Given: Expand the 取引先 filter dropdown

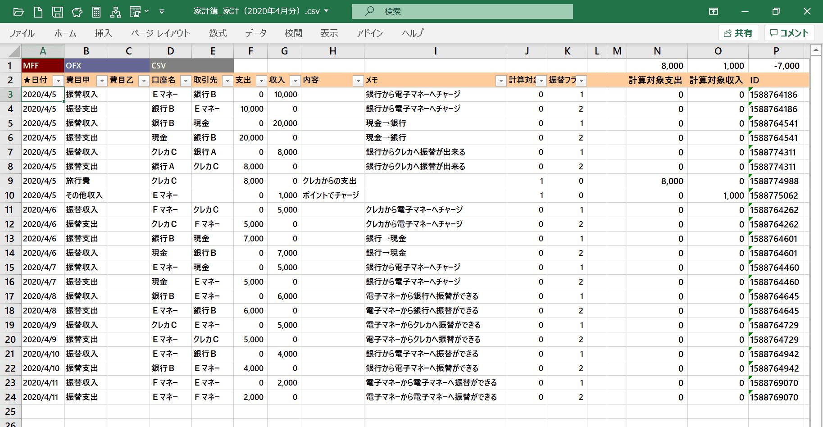Looking at the screenshot, I should [x=228, y=81].
